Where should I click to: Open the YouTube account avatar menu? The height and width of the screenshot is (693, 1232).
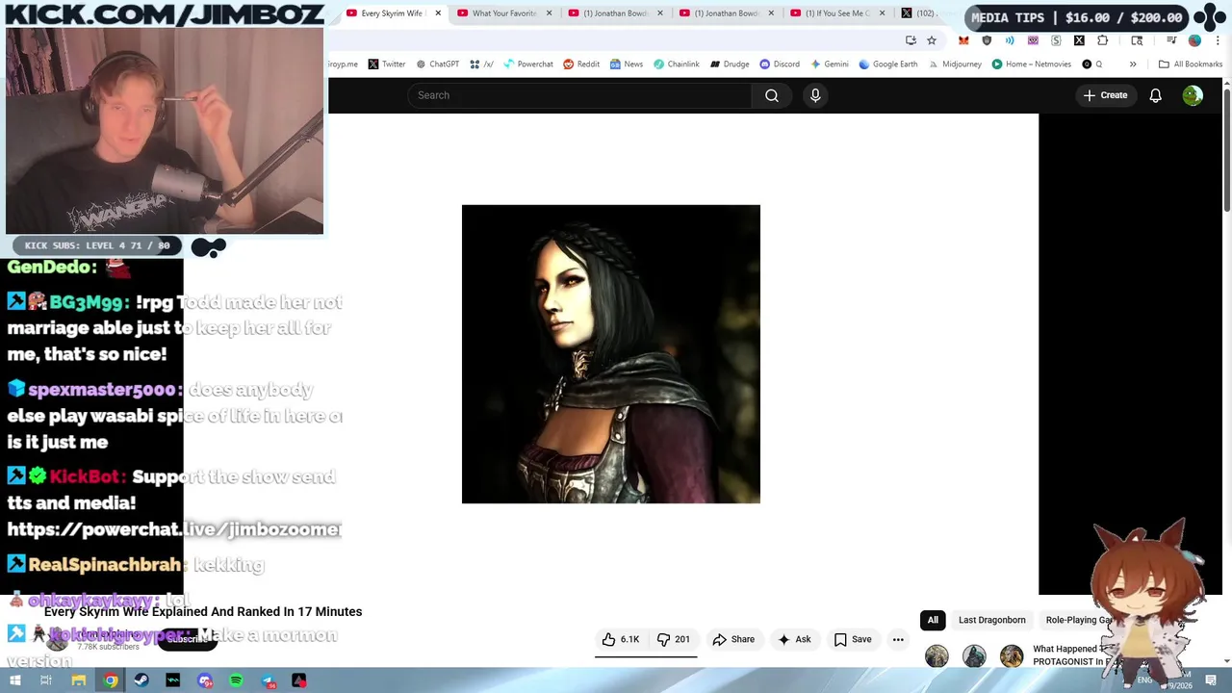tap(1193, 95)
